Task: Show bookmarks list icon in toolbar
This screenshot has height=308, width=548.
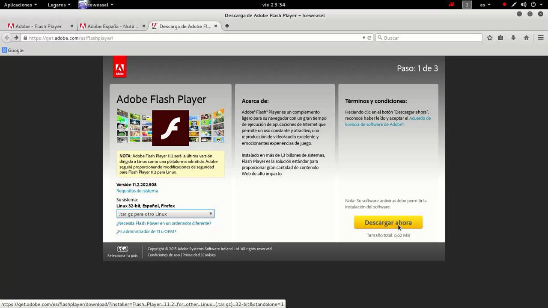Action: coord(500,38)
